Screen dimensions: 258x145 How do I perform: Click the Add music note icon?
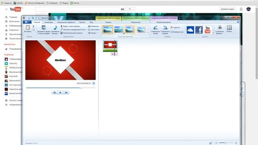pos(56,28)
